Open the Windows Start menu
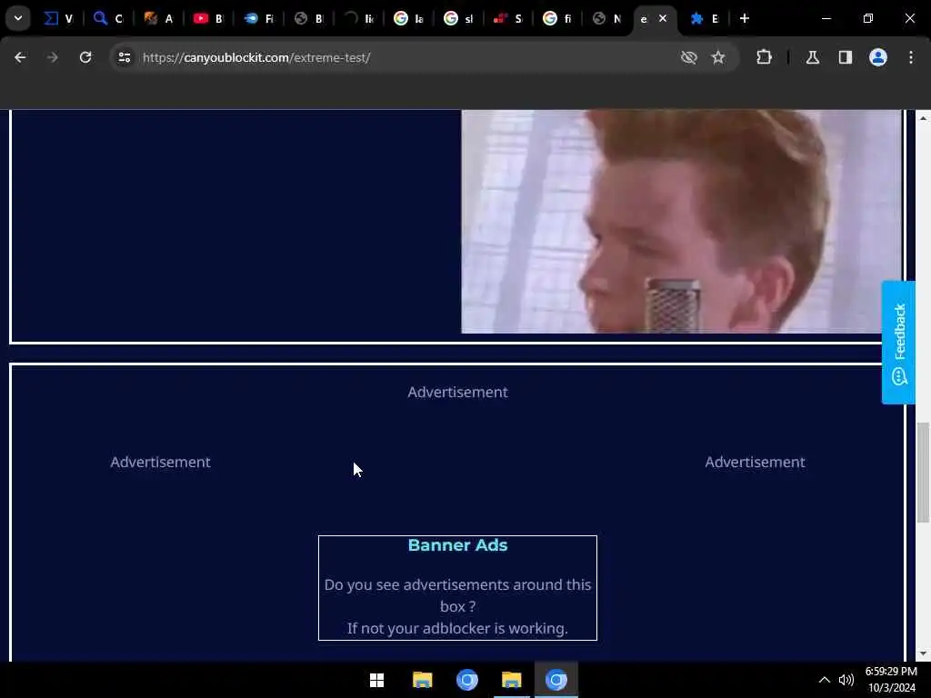The height and width of the screenshot is (698, 931). (377, 680)
